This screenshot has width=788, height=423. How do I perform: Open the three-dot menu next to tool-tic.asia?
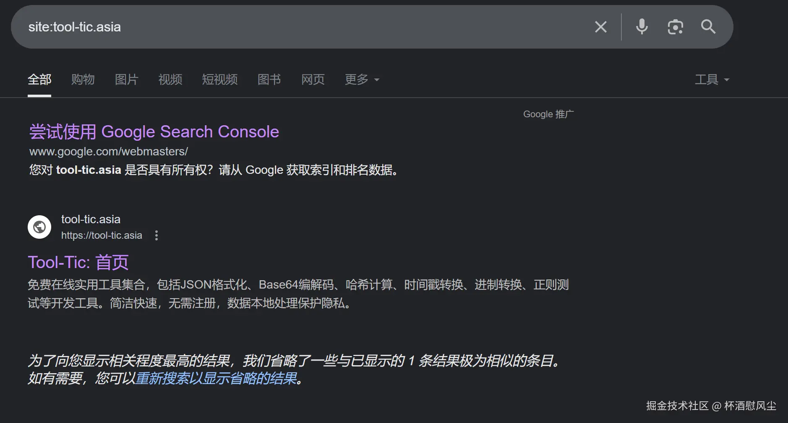pos(156,235)
